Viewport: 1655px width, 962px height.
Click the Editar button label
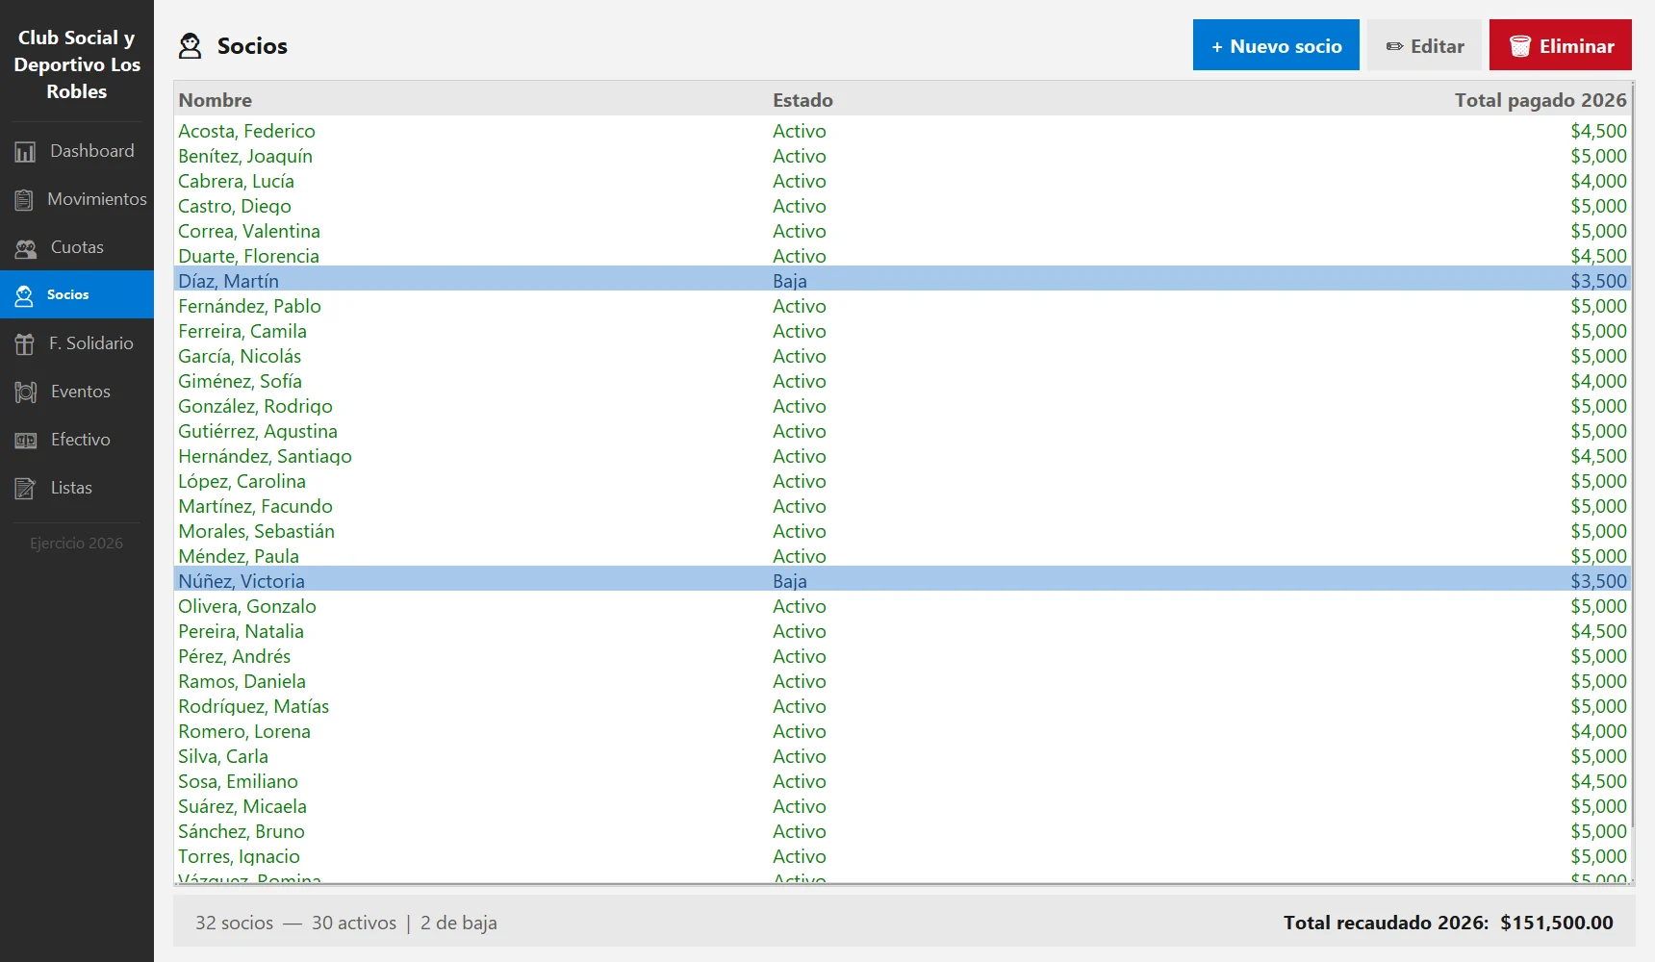1438,46
